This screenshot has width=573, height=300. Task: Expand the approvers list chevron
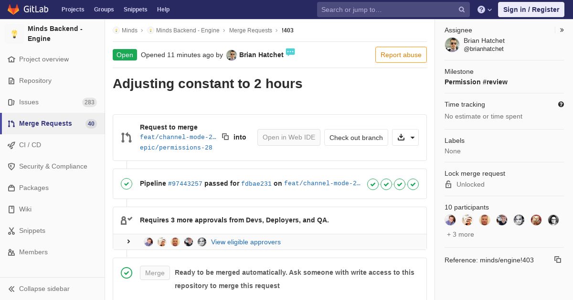[128, 242]
